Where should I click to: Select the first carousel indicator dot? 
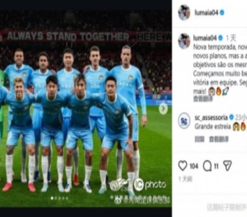tap(52, 198)
